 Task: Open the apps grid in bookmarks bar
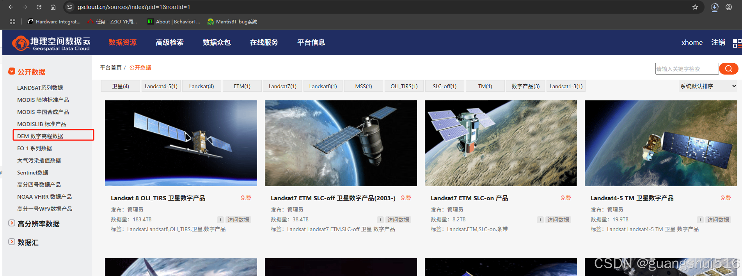click(12, 21)
